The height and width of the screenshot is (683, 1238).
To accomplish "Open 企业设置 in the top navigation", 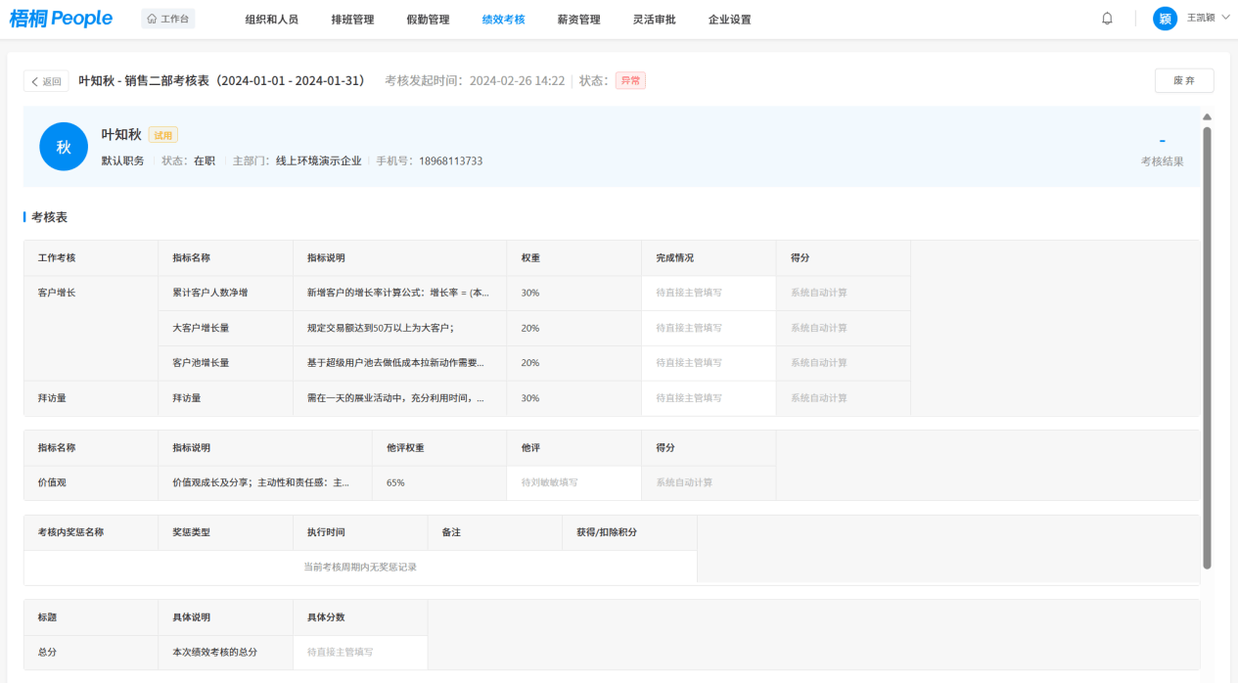I will click(729, 20).
